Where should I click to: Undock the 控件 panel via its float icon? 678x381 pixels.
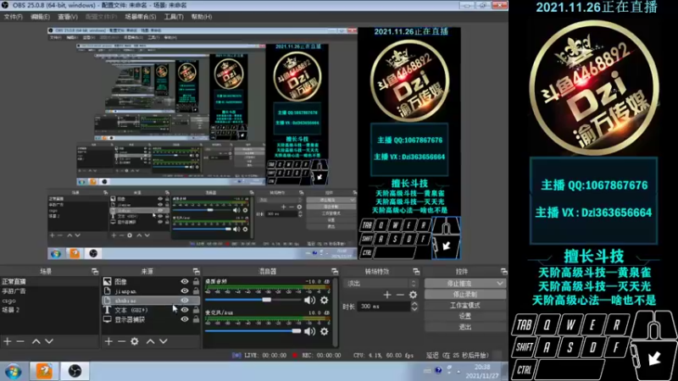[503, 272]
